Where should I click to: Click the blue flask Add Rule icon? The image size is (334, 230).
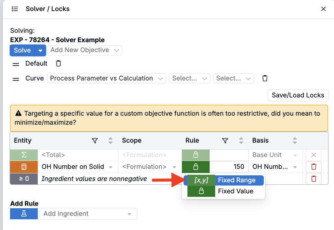point(24,214)
